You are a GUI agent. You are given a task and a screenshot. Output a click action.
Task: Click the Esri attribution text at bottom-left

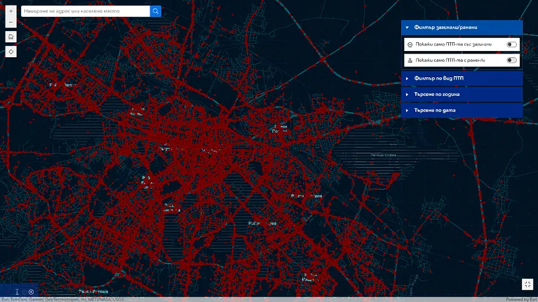pos(62,300)
